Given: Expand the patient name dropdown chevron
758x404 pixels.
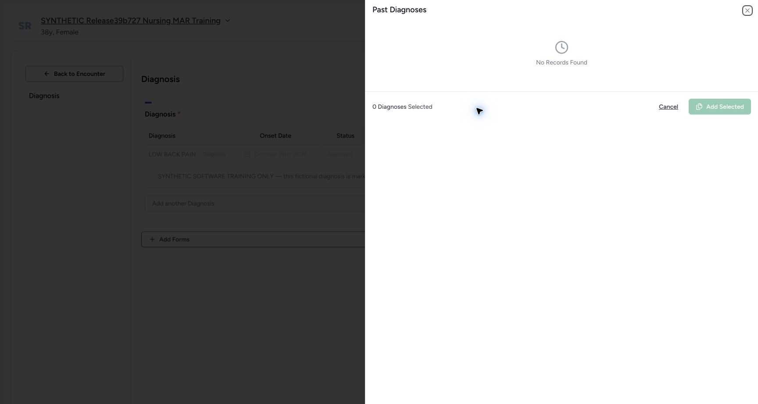Looking at the screenshot, I should [227, 21].
